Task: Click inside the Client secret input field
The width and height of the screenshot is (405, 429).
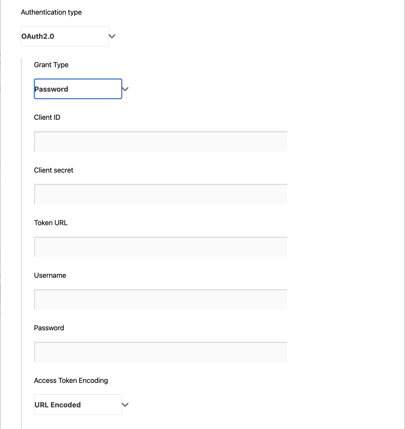Action: (160, 194)
